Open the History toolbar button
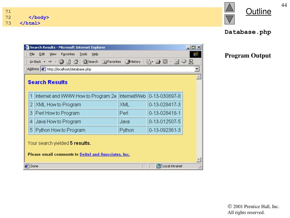Viewport: 290px width, 218px height. (133, 62)
